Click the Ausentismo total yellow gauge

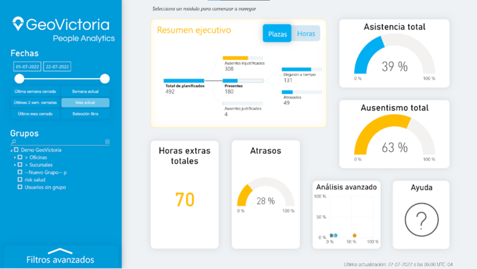click(393, 139)
